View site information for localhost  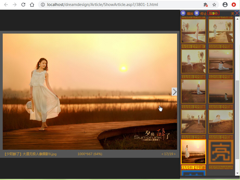(43, 5)
